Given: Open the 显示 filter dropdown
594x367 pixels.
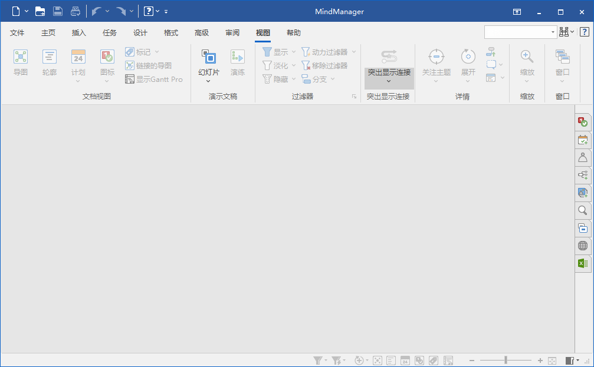Looking at the screenshot, I should [x=294, y=52].
